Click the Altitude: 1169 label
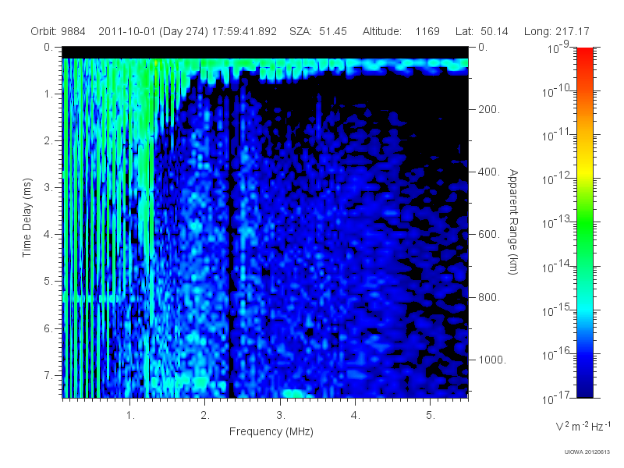 (401, 31)
